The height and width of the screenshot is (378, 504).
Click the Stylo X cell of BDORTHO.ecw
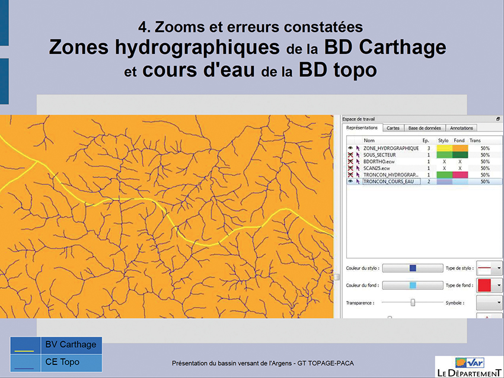pyautogui.click(x=444, y=162)
